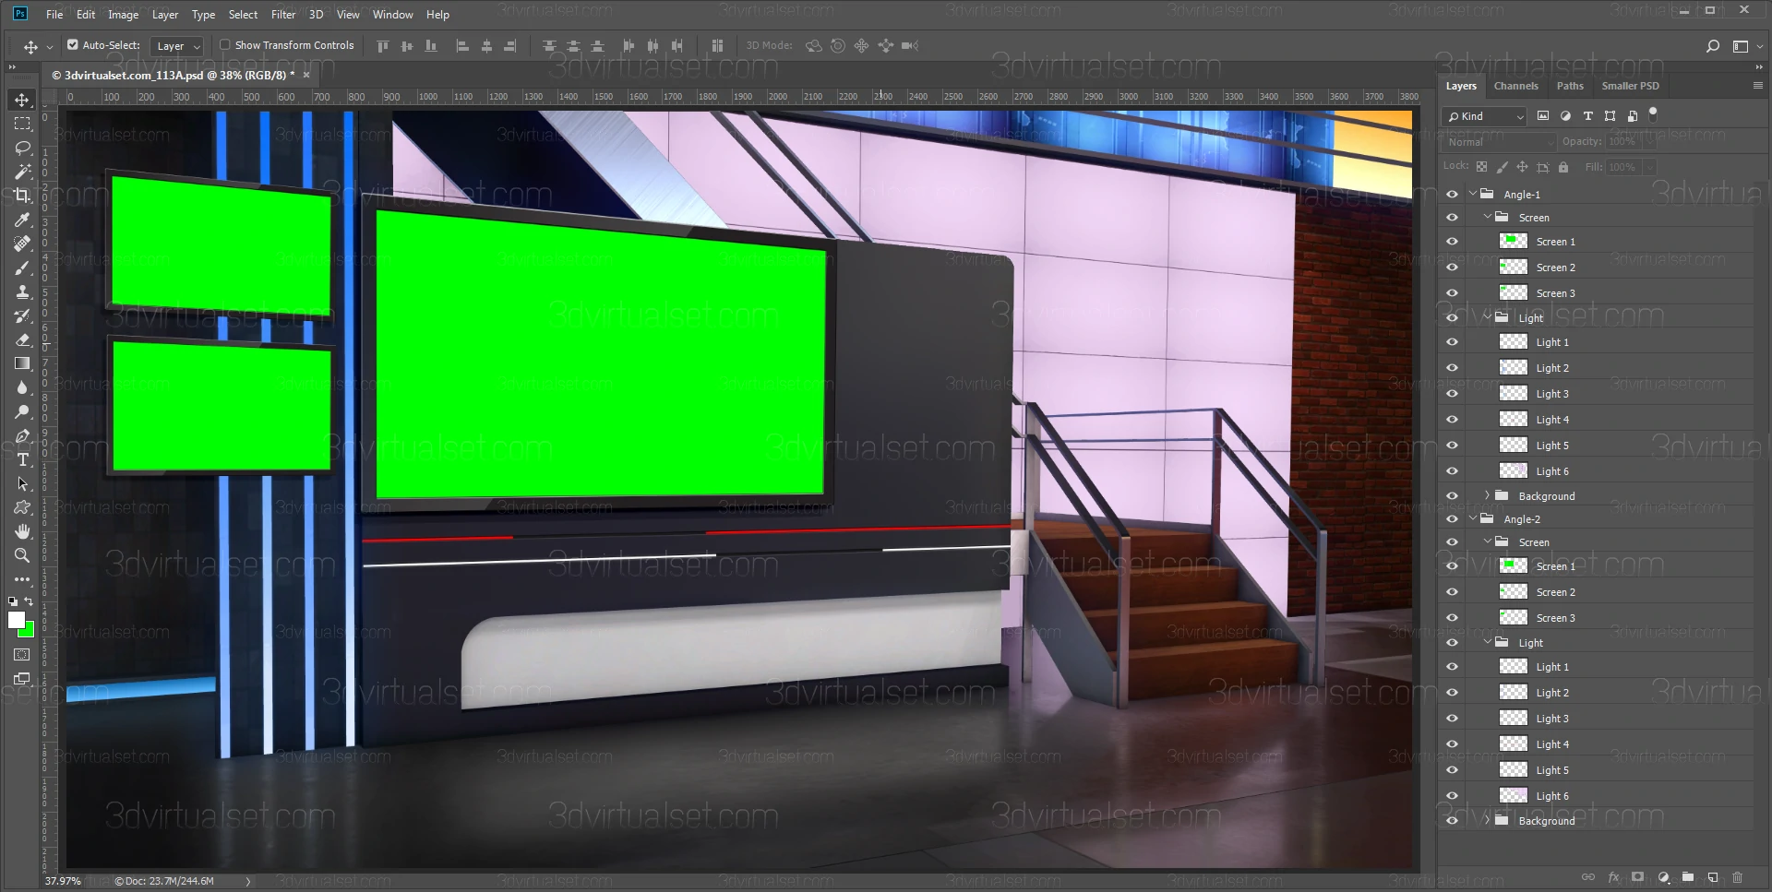The image size is (1772, 892).
Task: Select the Spot Healing Brush tool
Action: [x=22, y=244]
